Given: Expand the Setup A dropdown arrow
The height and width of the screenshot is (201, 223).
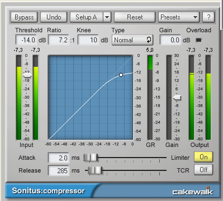Looking at the screenshot, I should pyautogui.click(x=107, y=17).
